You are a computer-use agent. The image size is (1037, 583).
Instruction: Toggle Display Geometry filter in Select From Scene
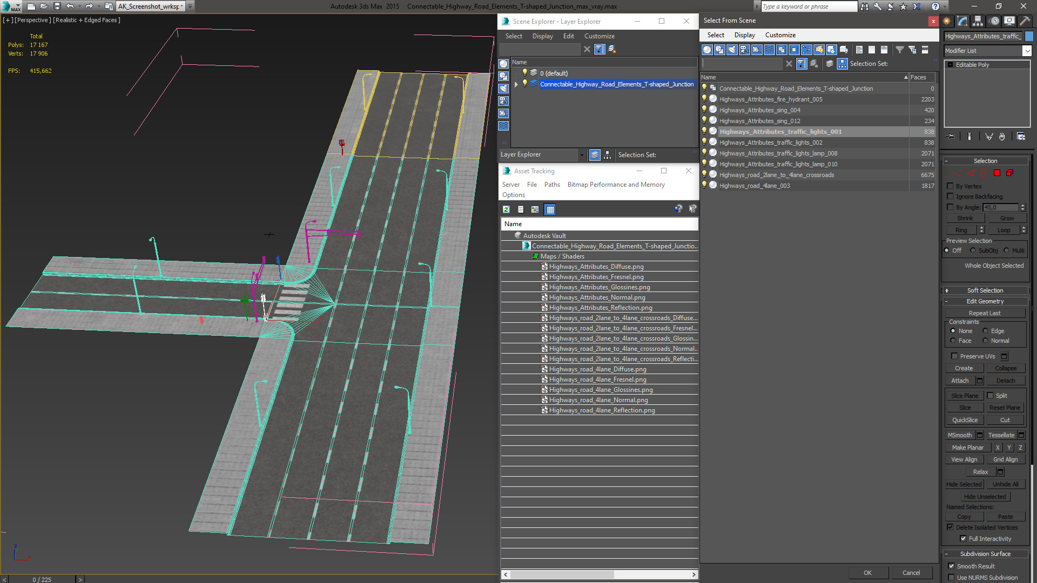(707, 50)
